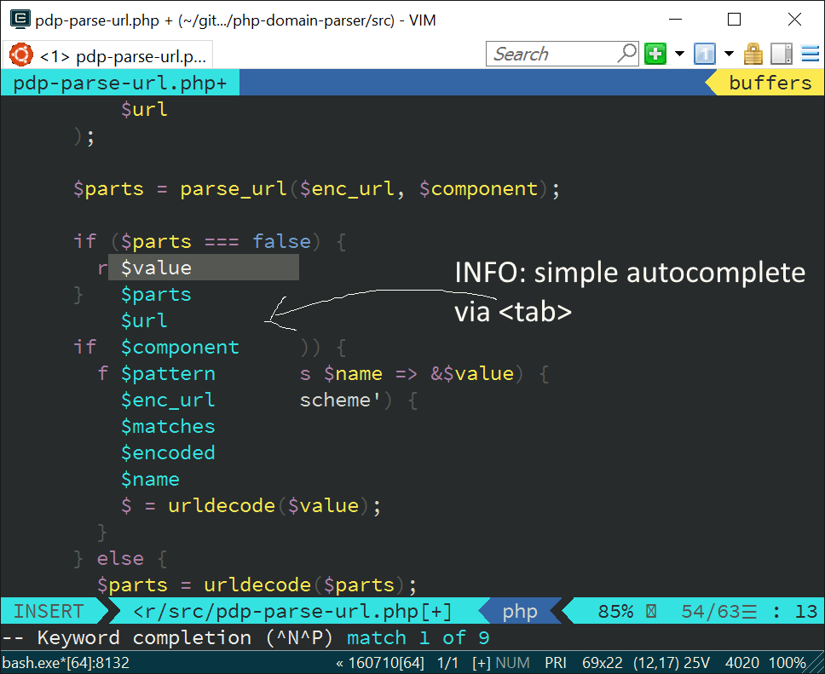This screenshot has width=825, height=674.
Task: Click the ConEmu logo in the title bar
Action: tap(19, 18)
